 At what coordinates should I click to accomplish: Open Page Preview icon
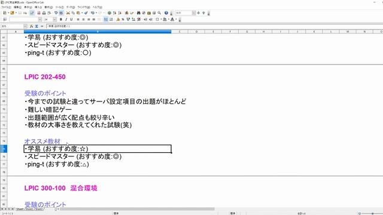[49, 13]
